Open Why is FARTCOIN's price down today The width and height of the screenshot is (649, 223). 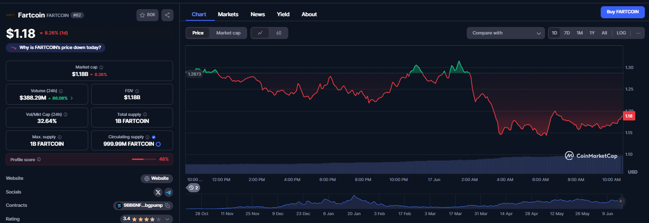(56, 47)
